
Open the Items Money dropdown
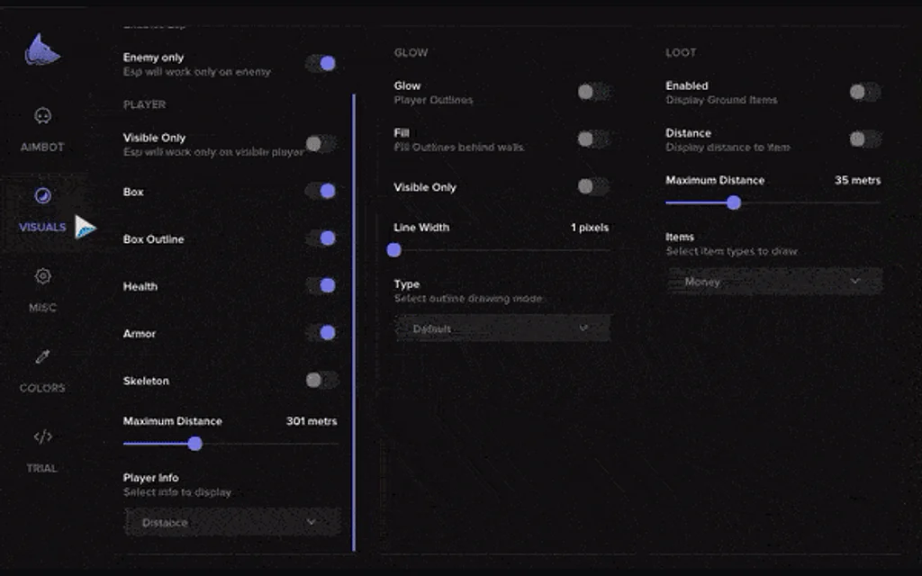[774, 281]
